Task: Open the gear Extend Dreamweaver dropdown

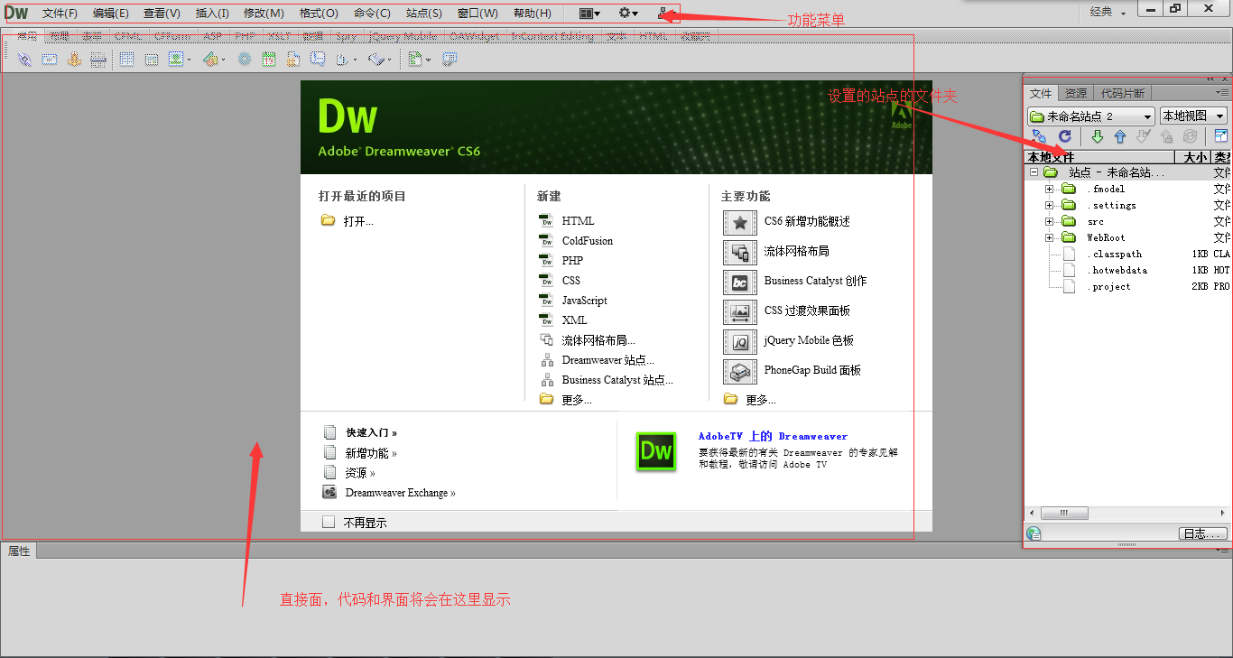Action: click(628, 14)
